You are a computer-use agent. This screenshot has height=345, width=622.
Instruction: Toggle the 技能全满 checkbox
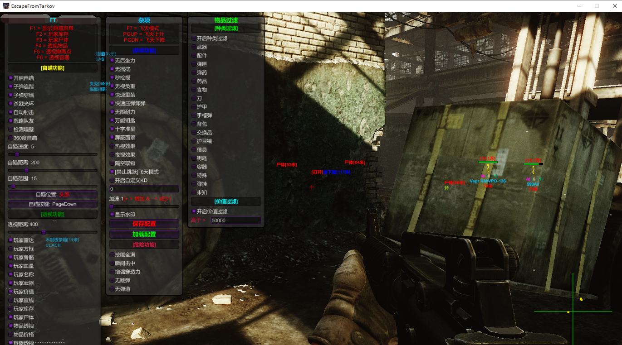(112, 255)
